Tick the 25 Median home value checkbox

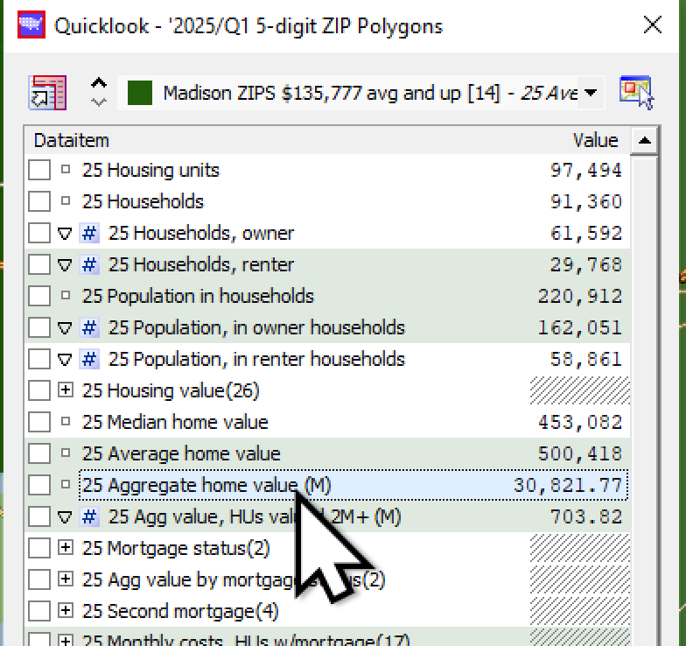click(39, 423)
